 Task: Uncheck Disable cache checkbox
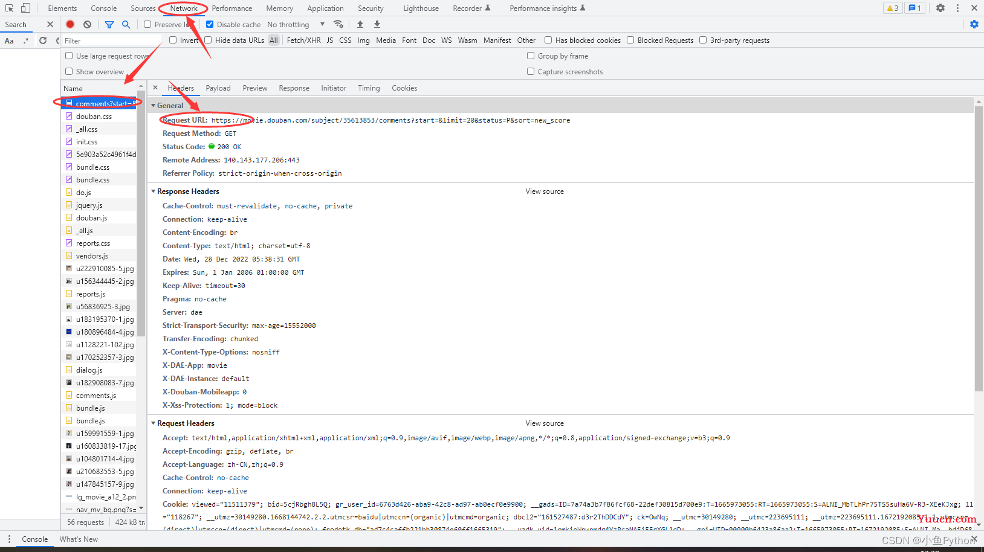point(210,24)
